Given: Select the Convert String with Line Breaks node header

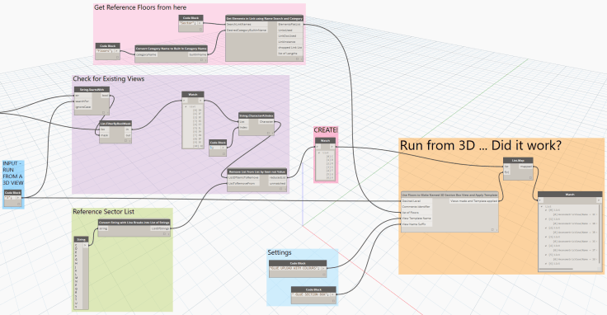Looking at the screenshot, I should (x=134, y=223).
